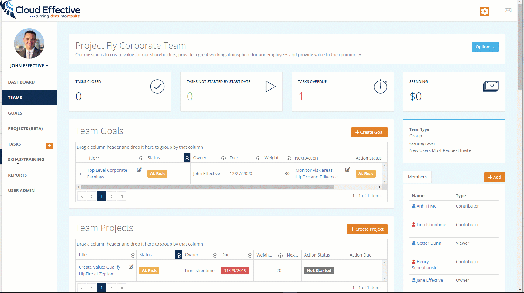This screenshot has height=293, width=524.
Task: Expand the Top Level Corporate Earnings row
Action: click(80, 174)
